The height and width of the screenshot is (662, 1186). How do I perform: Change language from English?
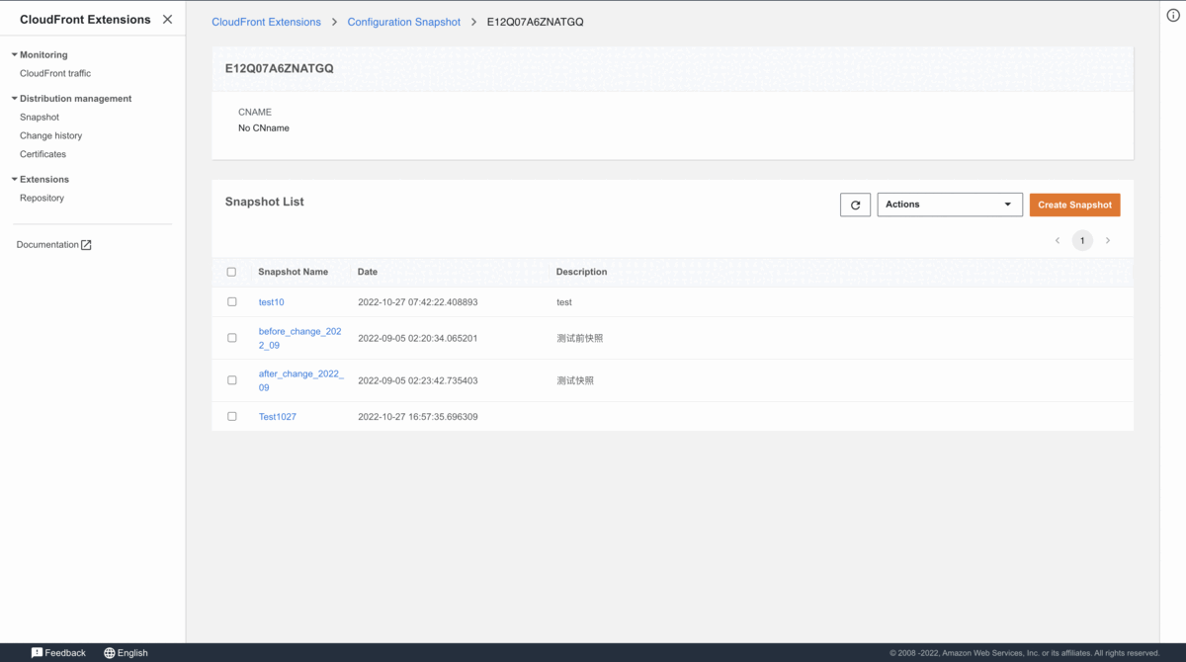coord(126,653)
